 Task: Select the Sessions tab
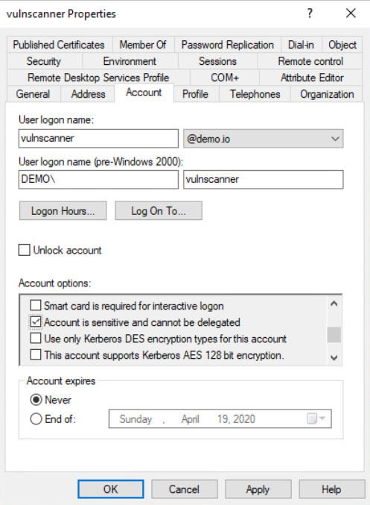coord(217,61)
